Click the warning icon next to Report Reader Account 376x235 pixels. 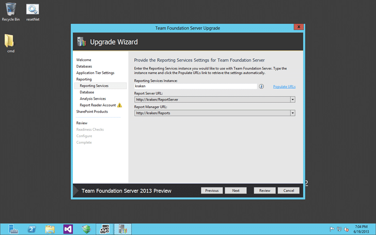click(x=120, y=105)
